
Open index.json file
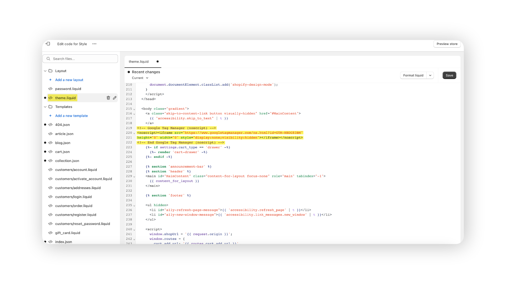click(64, 242)
